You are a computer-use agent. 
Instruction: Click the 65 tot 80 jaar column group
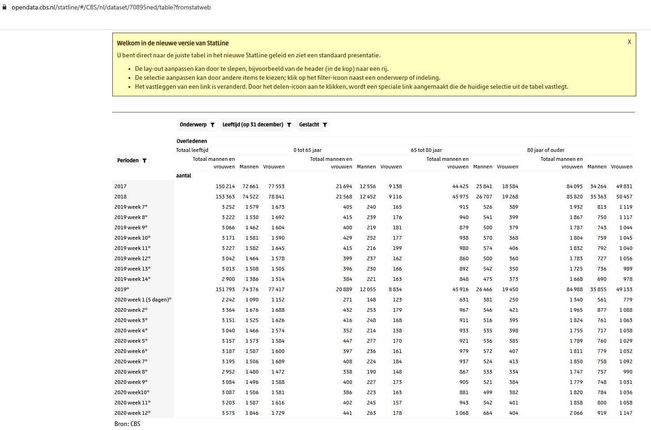tap(426, 150)
